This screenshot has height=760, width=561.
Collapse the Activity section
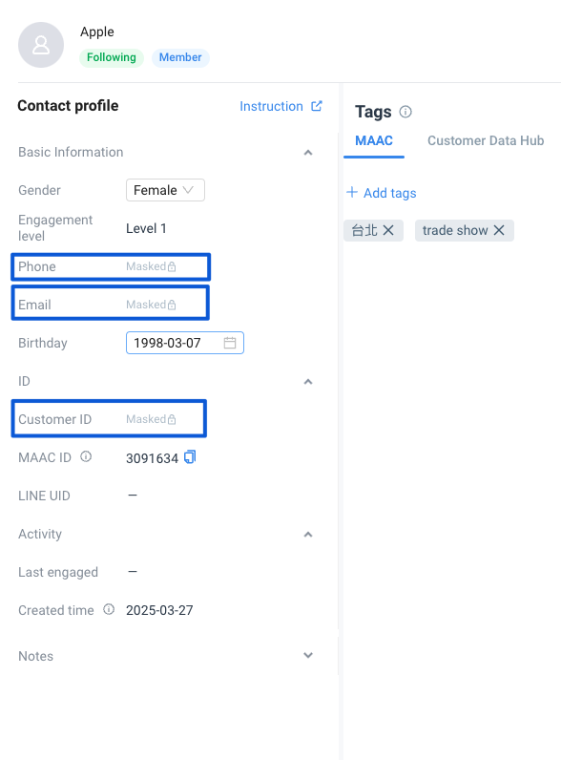(307, 535)
